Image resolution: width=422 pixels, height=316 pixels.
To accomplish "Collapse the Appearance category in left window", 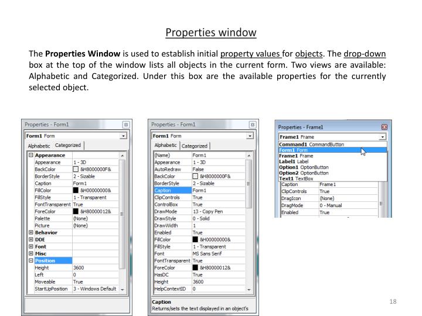I will click(31, 155).
